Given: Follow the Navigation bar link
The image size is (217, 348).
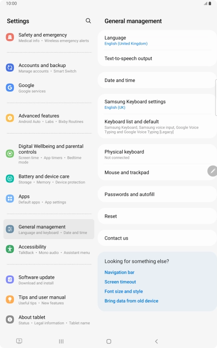Looking at the screenshot, I should tap(119, 272).
